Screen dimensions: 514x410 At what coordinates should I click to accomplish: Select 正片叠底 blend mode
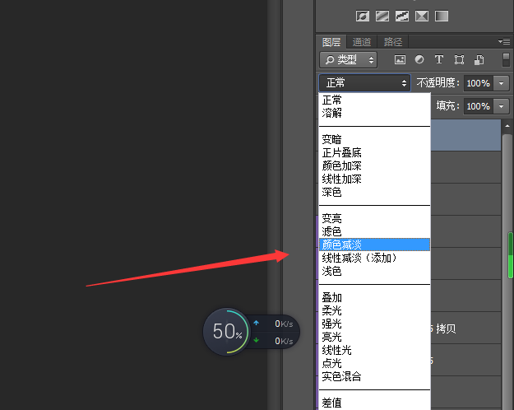pyautogui.click(x=374, y=152)
